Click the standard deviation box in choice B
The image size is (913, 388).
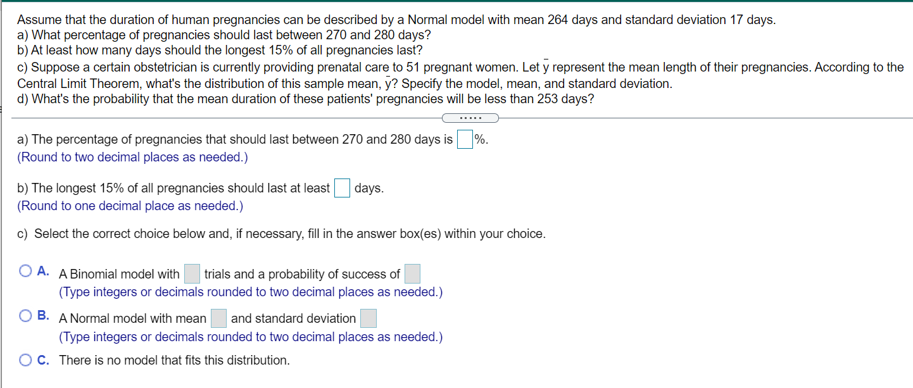pos(368,318)
